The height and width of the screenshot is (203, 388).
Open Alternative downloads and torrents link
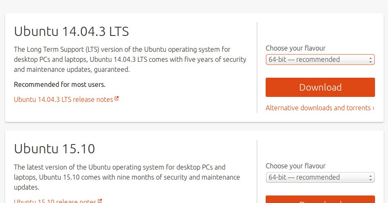click(x=318, y=108)
